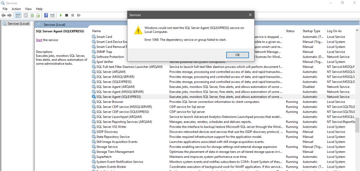The height and width of the screenshot is (171, 360).
Task: Sort by the Startup Type column header
Action: tap(311, 31)
